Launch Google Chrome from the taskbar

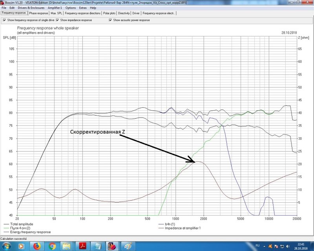point(53,246)
